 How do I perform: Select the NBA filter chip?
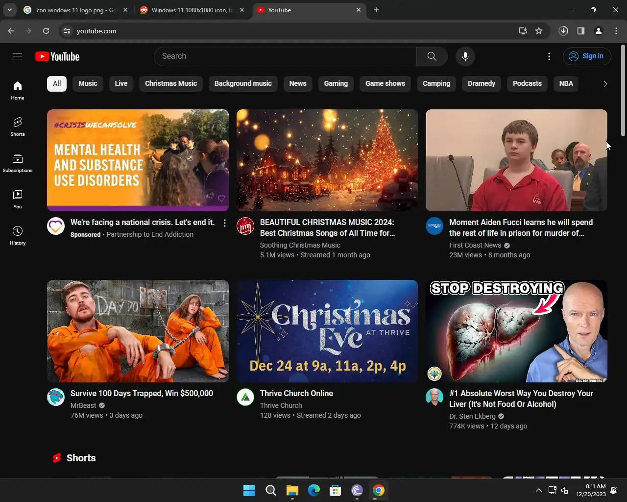point(566,83)
